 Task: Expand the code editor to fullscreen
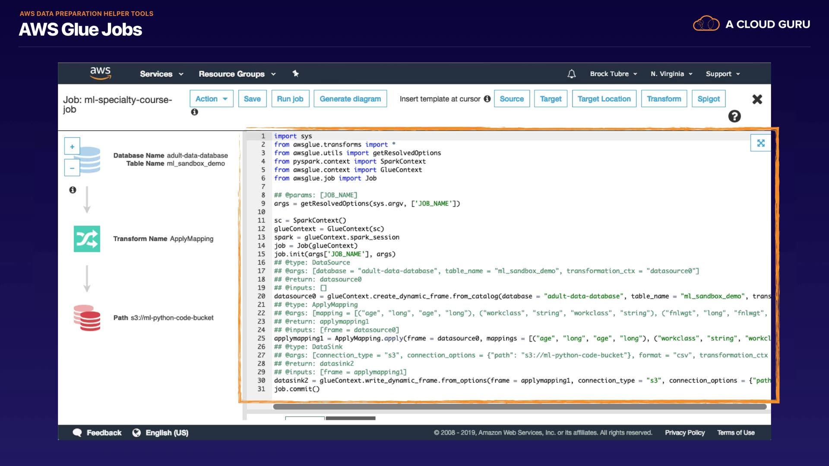click(x=760, y=143)
